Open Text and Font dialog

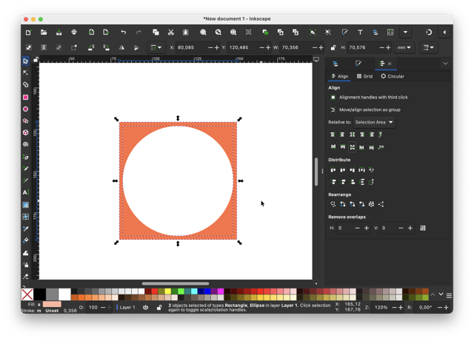360,33
